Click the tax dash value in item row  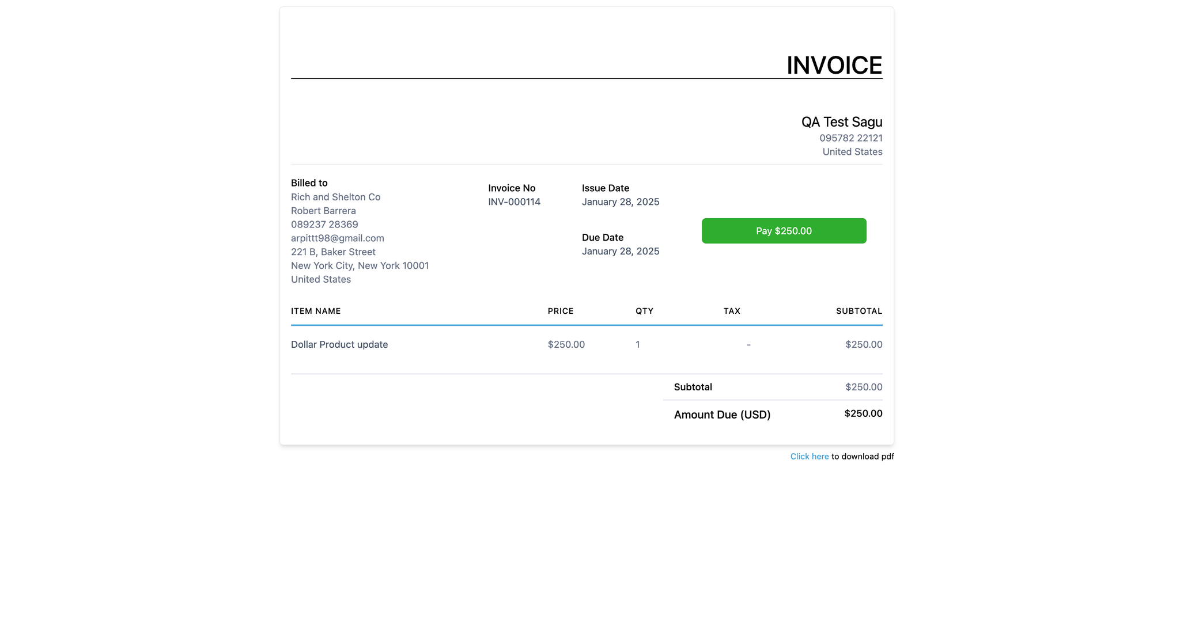click(x=748, y=345)
